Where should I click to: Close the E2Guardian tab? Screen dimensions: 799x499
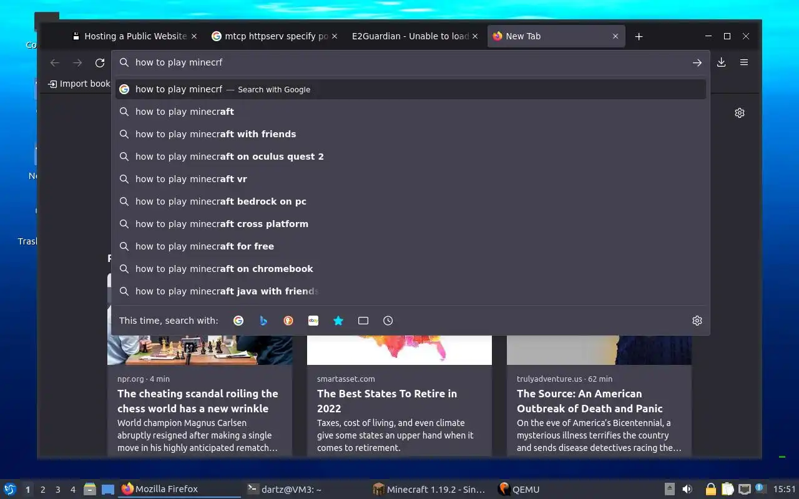[x=475, y=36]
